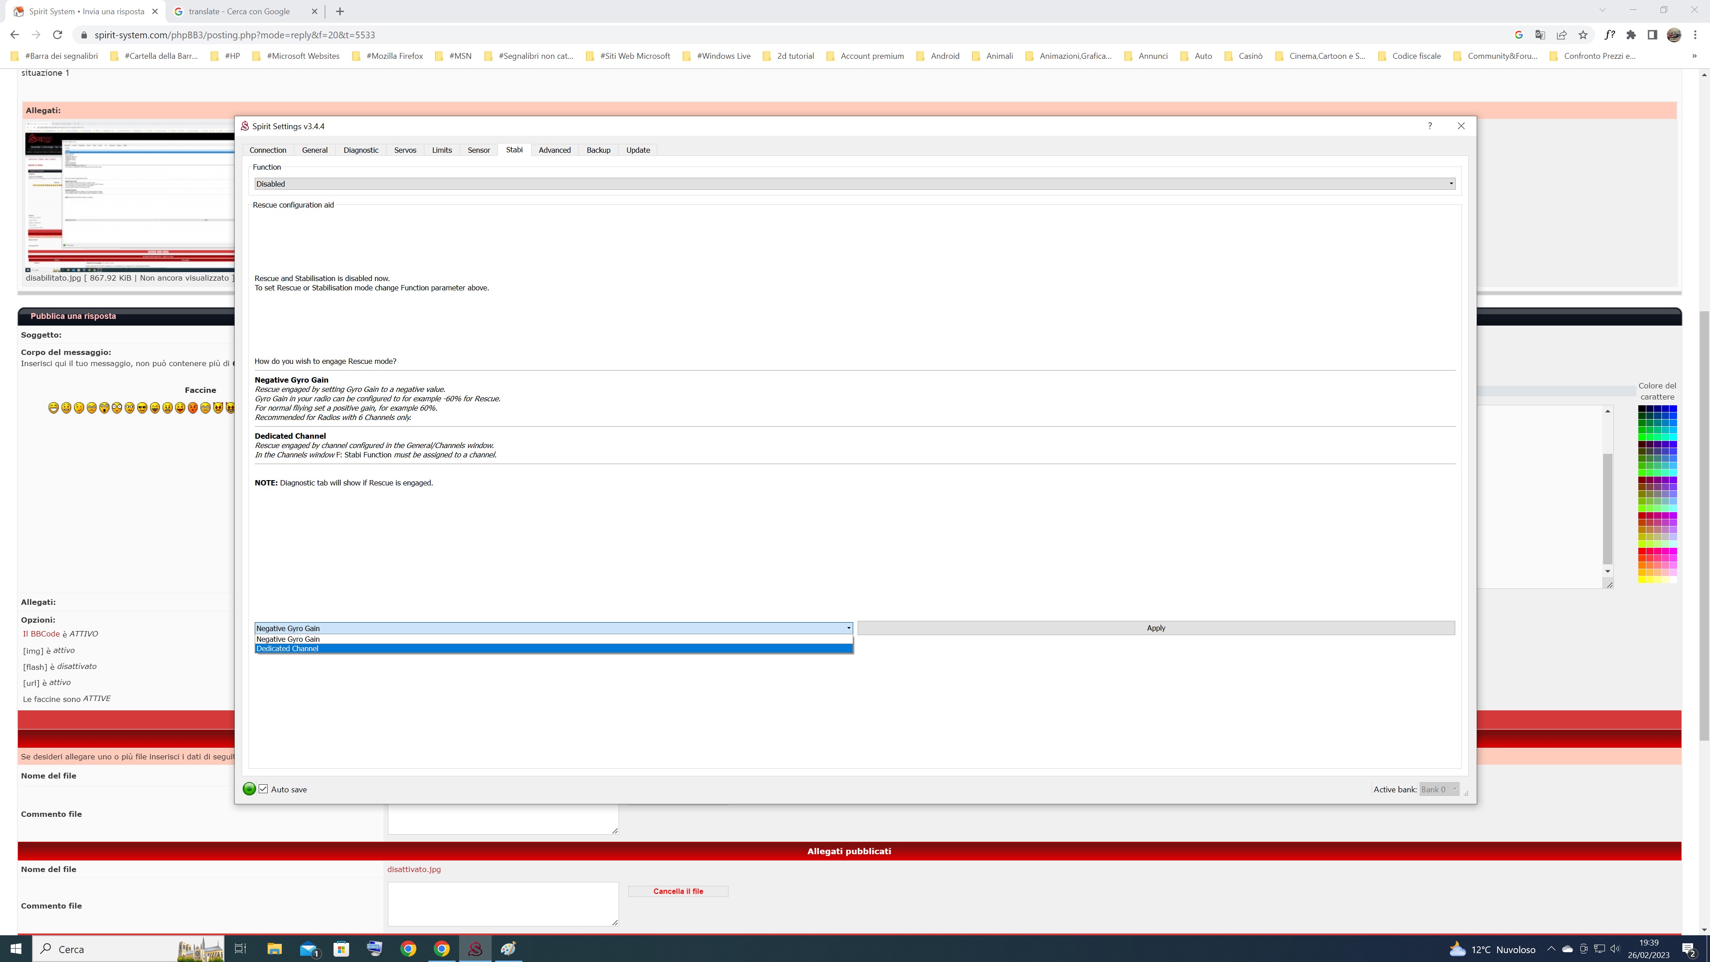The height and width of the screenshot is (962, 1710).
Task: Expand the Function dropdown showing Disabled
Action: [x=855, y=184]
